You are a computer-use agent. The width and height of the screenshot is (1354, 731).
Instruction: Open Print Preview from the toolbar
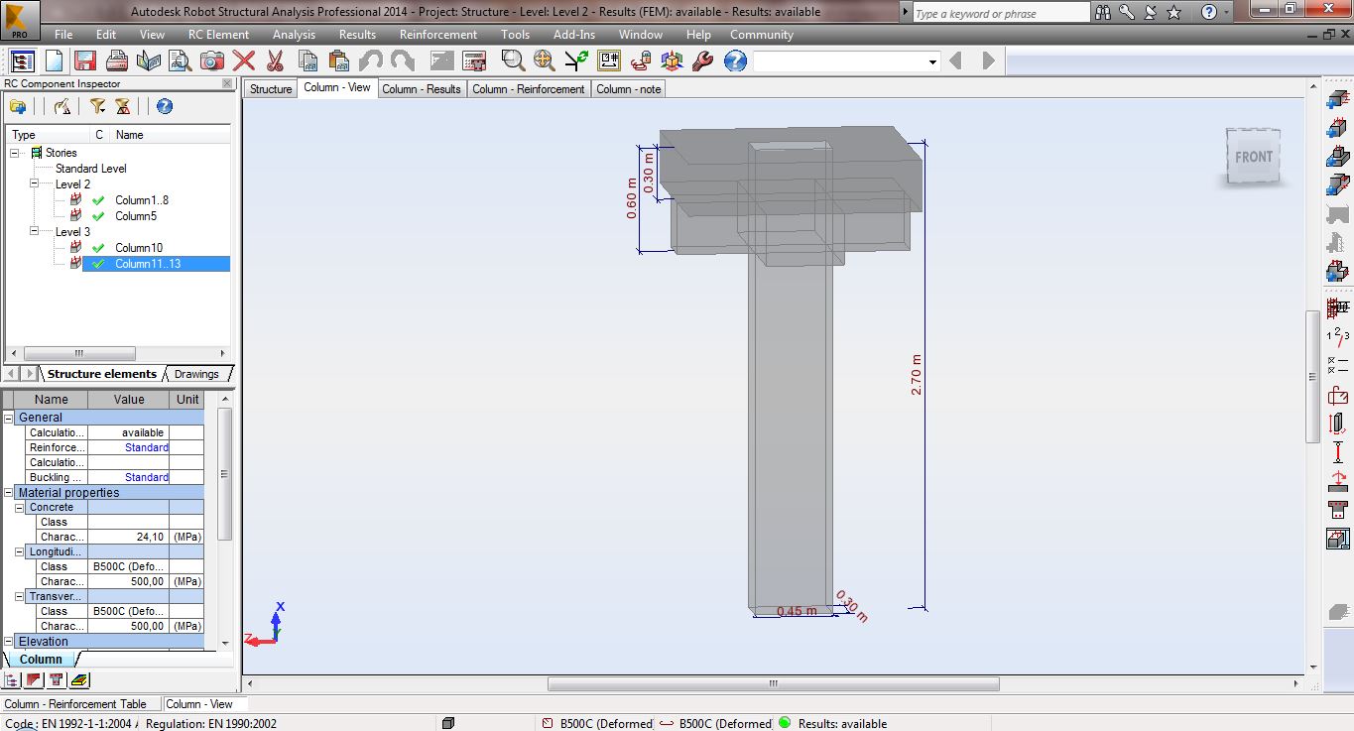(181, 61)
